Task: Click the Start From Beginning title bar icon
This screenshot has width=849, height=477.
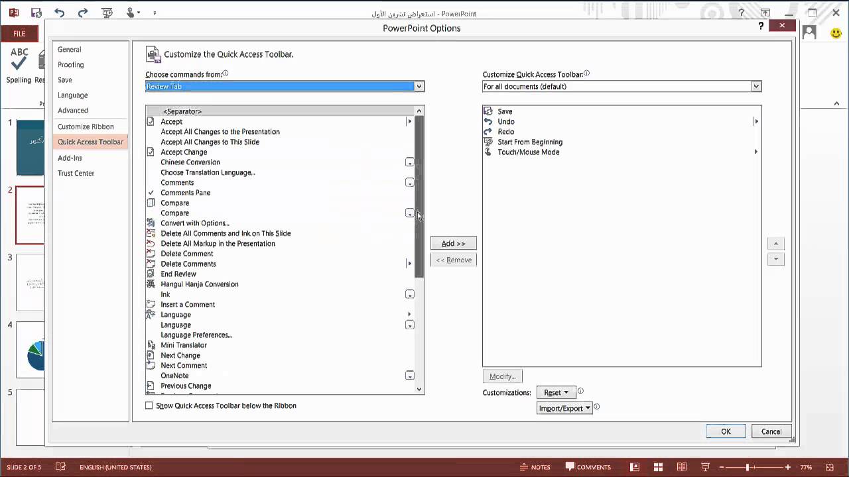Action: [x=107, y=13]
